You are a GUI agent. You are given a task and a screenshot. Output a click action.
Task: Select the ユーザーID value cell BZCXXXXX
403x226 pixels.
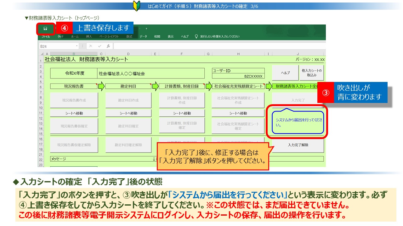[x=238, y=76]
